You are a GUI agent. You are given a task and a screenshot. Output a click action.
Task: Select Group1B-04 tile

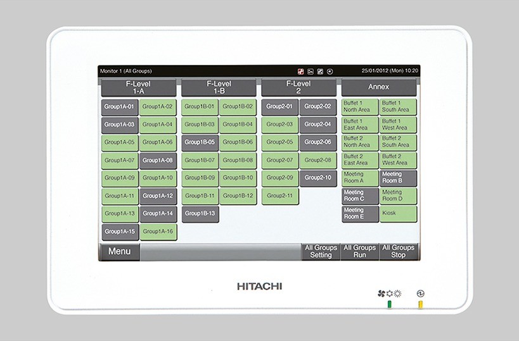[238, 125]
